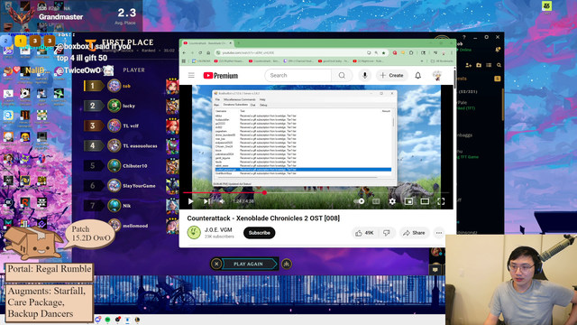This screenshot has width=577, height=325.
Task: Click the YouTube Premium logo
Action: coord(220,76)
